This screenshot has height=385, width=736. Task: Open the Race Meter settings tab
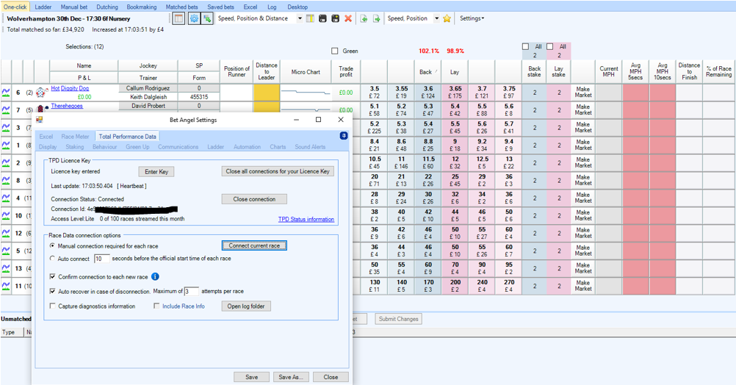click(76, 137)
